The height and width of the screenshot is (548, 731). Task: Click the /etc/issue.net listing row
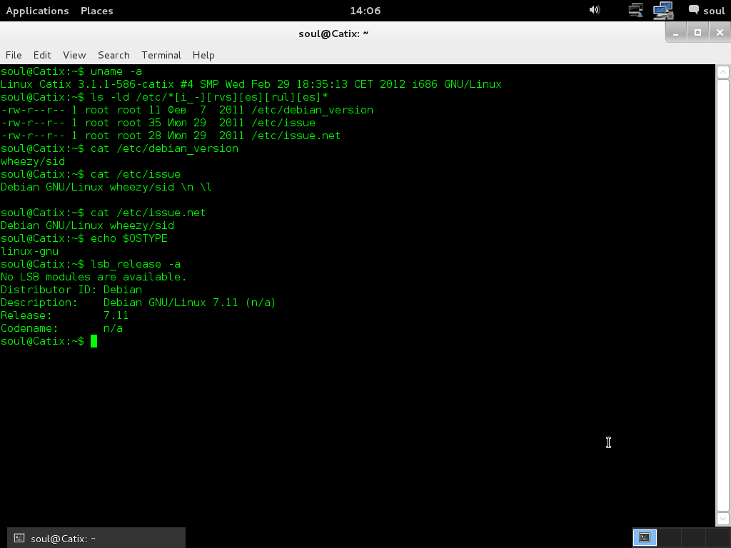click(170, 136)
